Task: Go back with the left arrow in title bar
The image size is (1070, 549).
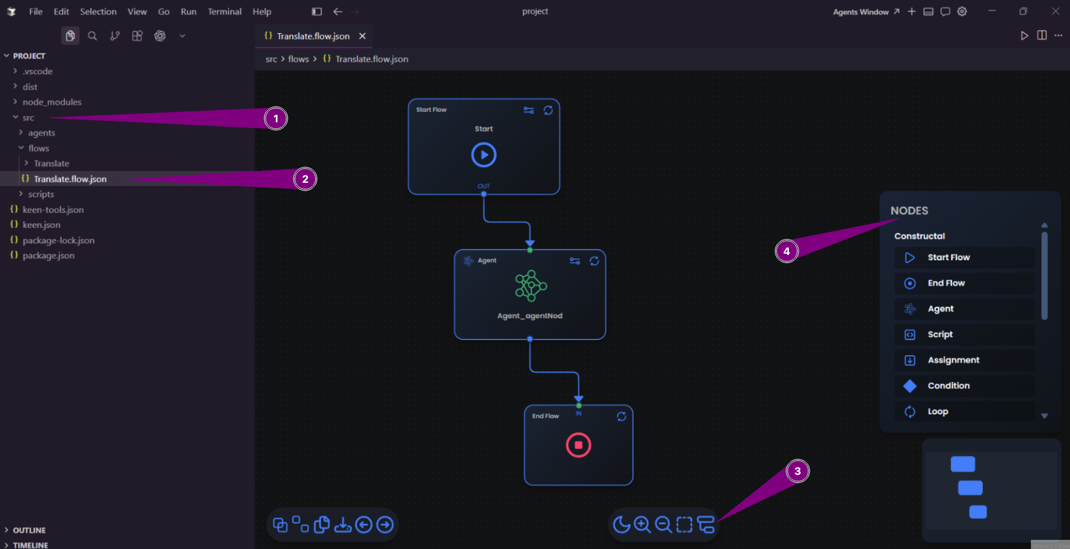Action: 337,12
